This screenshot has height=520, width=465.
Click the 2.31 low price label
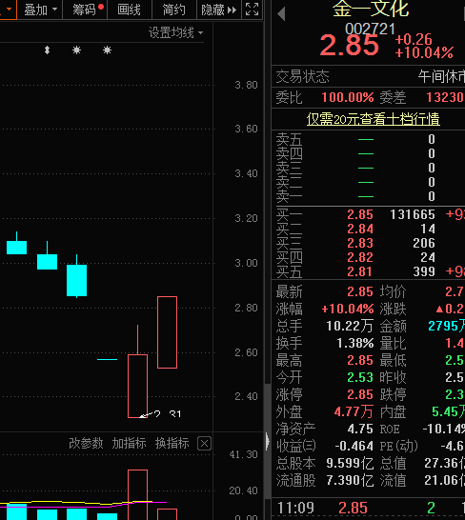coord(168,414)
